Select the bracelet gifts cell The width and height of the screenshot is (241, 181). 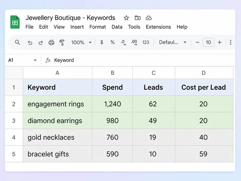click(x=57, y=154)
